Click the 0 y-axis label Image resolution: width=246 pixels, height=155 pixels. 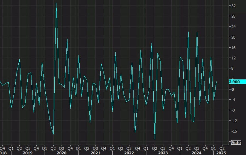point(233,90)
